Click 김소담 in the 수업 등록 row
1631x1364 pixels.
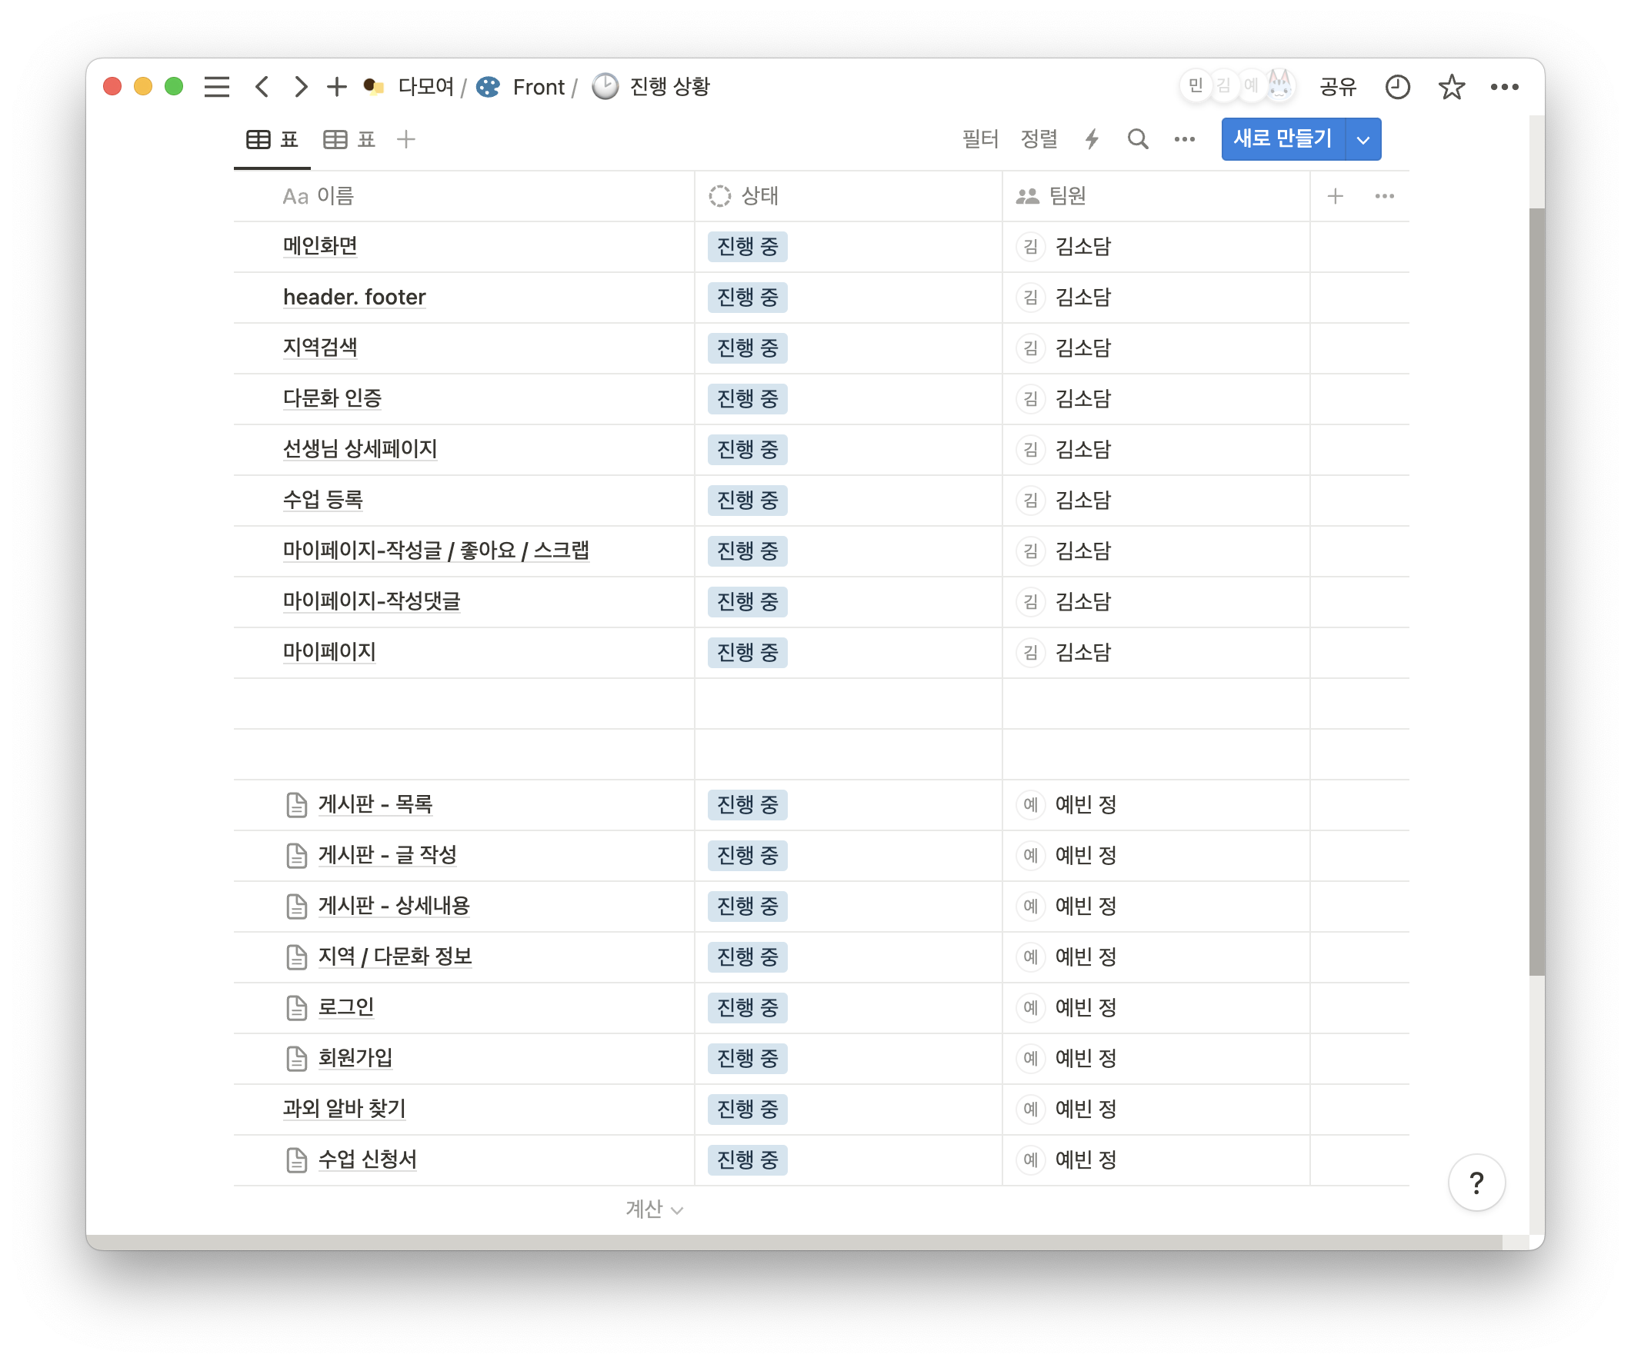pos(1082,500)
